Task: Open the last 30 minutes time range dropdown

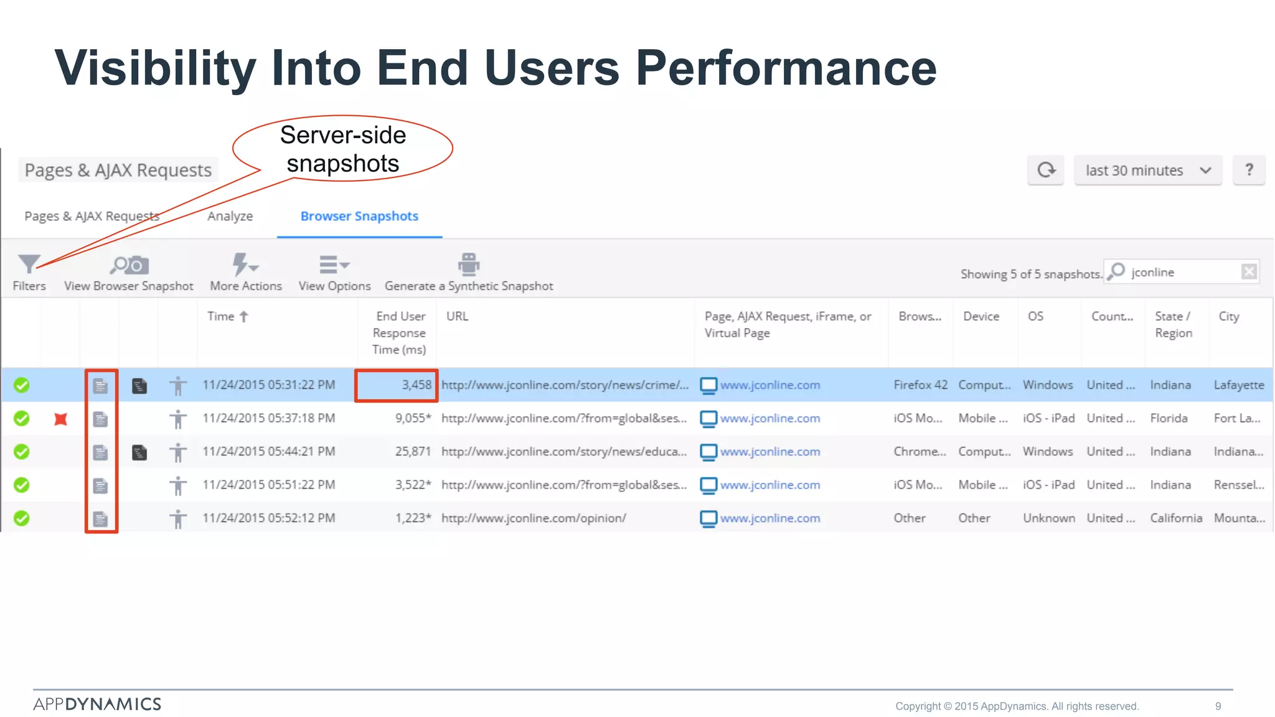Action: tap(1148, 170)
